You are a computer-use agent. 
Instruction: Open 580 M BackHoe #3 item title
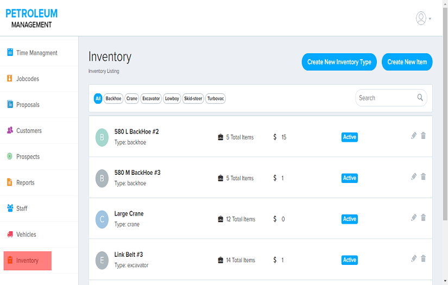137,173
